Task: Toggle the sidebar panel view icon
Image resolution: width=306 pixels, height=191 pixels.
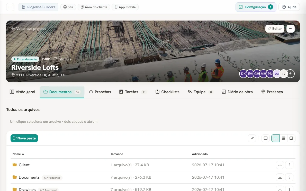Action: (266, 138)
